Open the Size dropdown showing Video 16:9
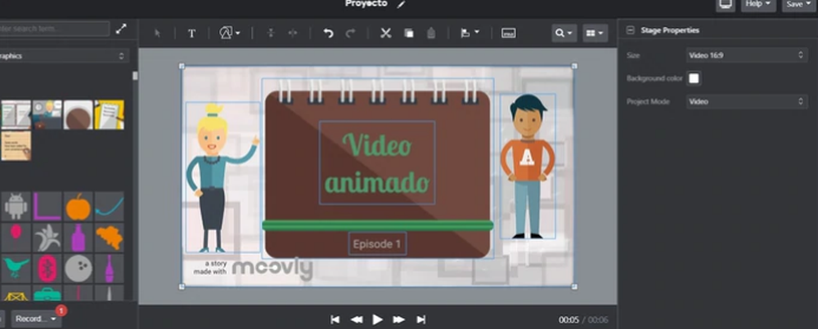Viewport: 818px width, 329px height. click(747, 56)
